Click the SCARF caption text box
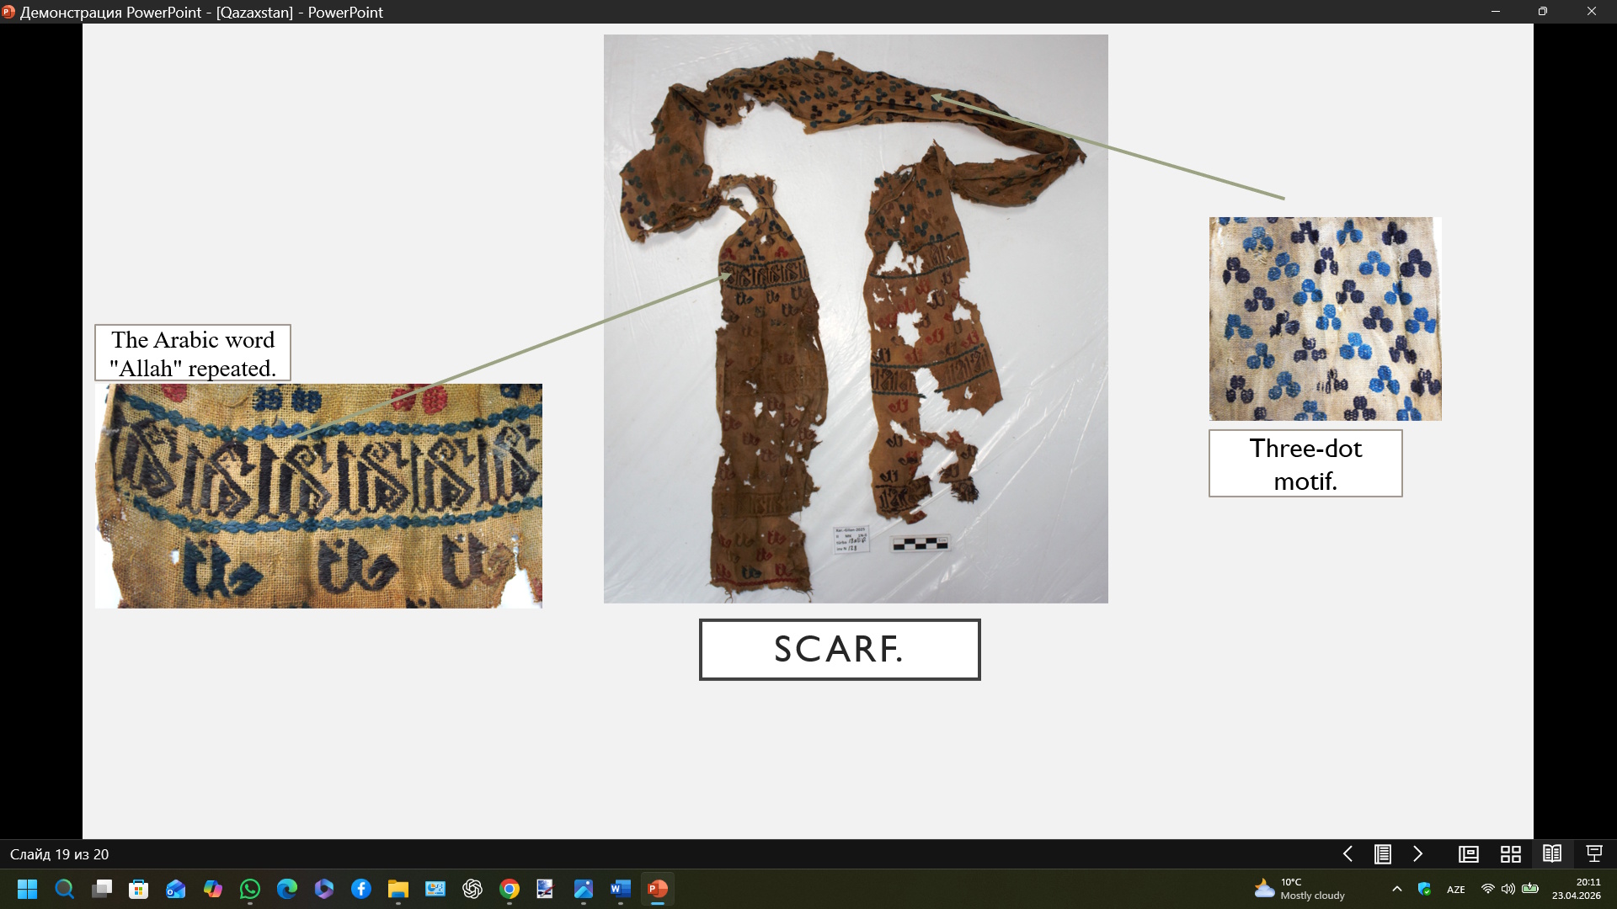1617x909 pixels. [x=840, y=649]
